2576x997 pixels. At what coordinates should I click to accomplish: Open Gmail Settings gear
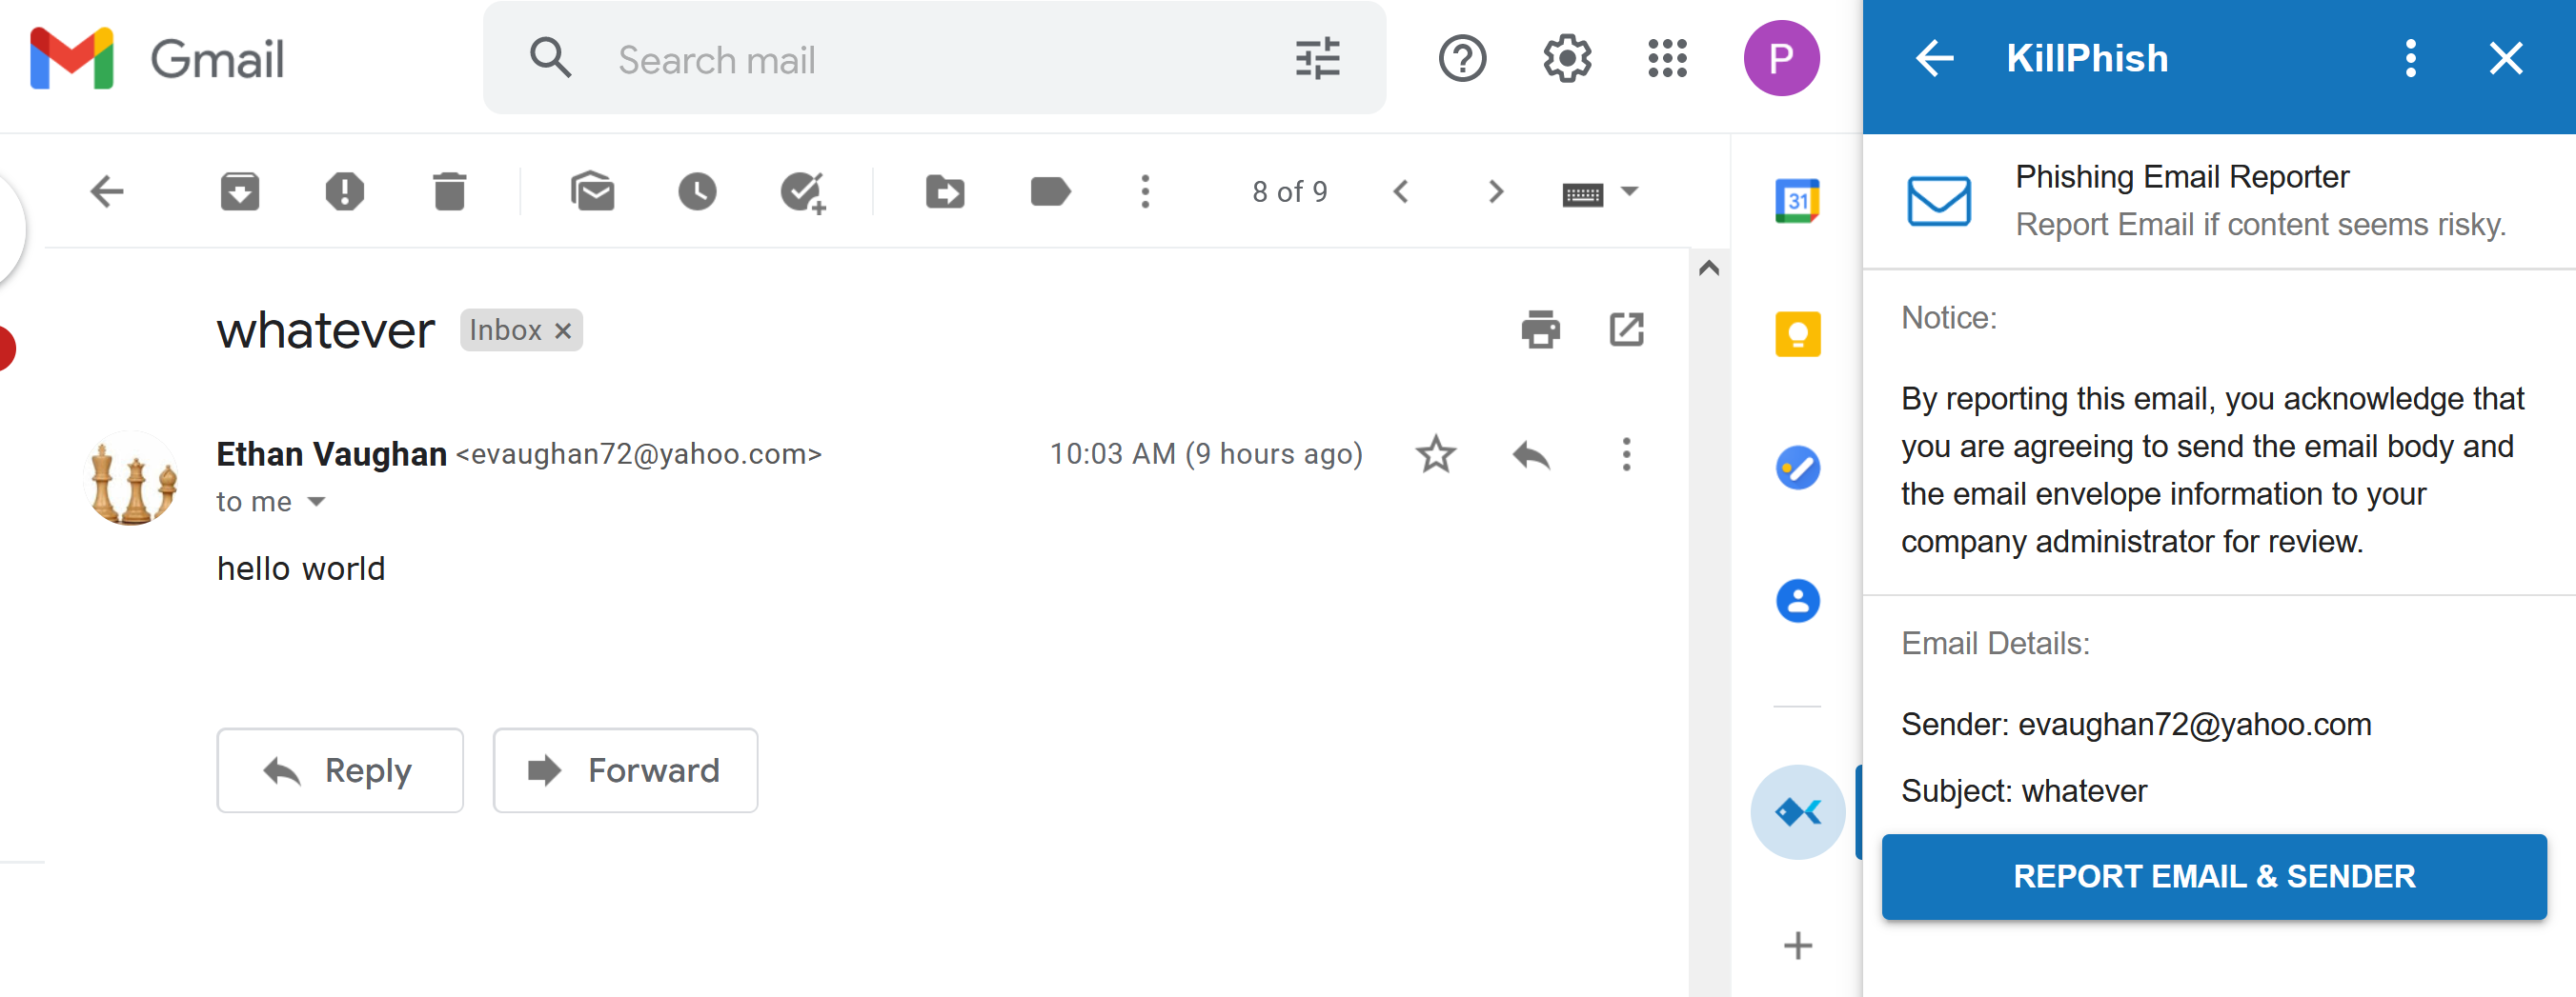(1567, 59)
